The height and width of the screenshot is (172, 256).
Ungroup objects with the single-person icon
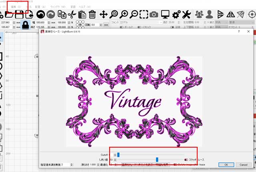(x=209, y=14)
